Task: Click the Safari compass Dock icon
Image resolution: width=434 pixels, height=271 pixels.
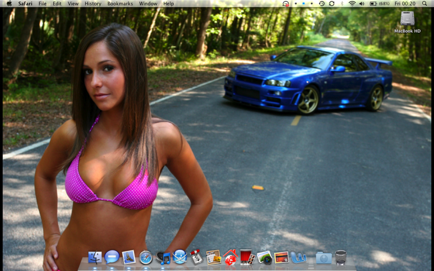Action: pos(145,257)
